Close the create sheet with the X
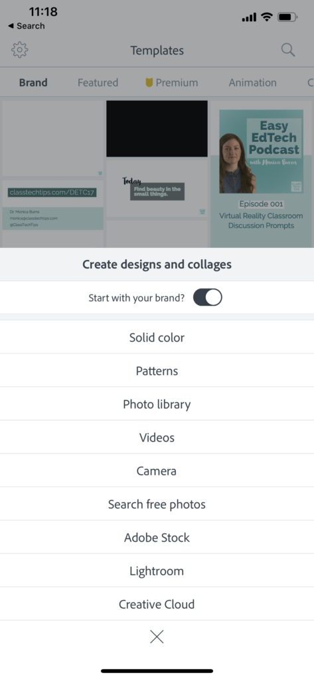Screen dimensions: 314x679 [x=157, y=637]
